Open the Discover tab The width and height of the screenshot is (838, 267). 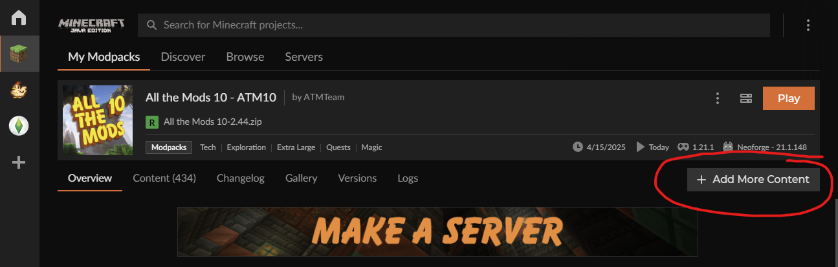pos(183,57)
